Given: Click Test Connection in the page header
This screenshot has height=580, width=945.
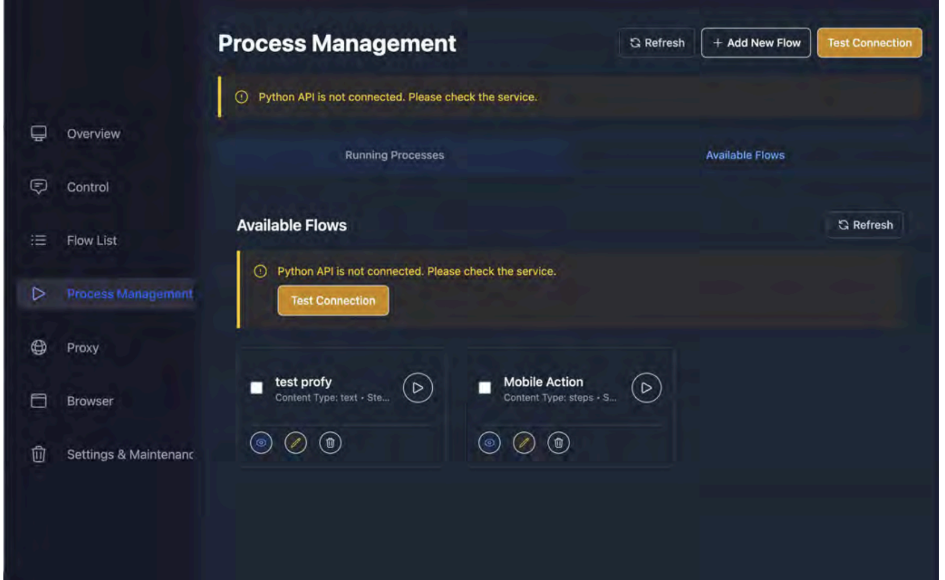Looking at the screenshot, I should coord(869,43).
